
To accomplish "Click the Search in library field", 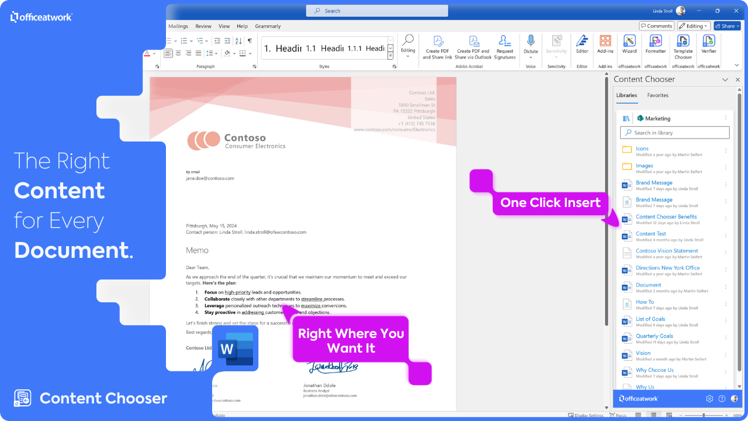I will tap(675, 133).
